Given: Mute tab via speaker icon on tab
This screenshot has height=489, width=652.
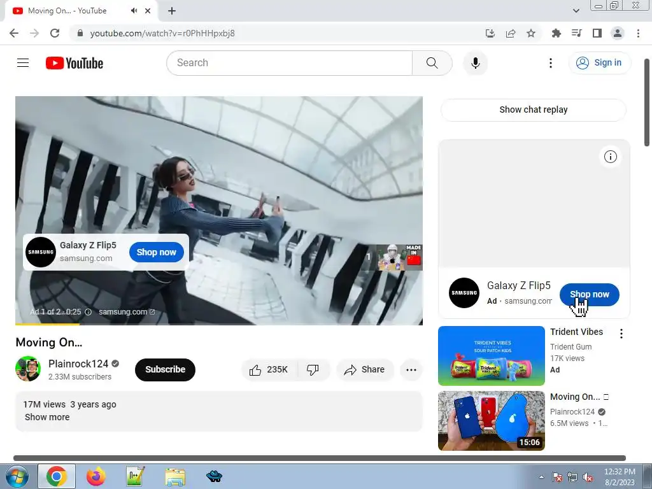Looking at the screenshot, I should (x=134, y=11).
